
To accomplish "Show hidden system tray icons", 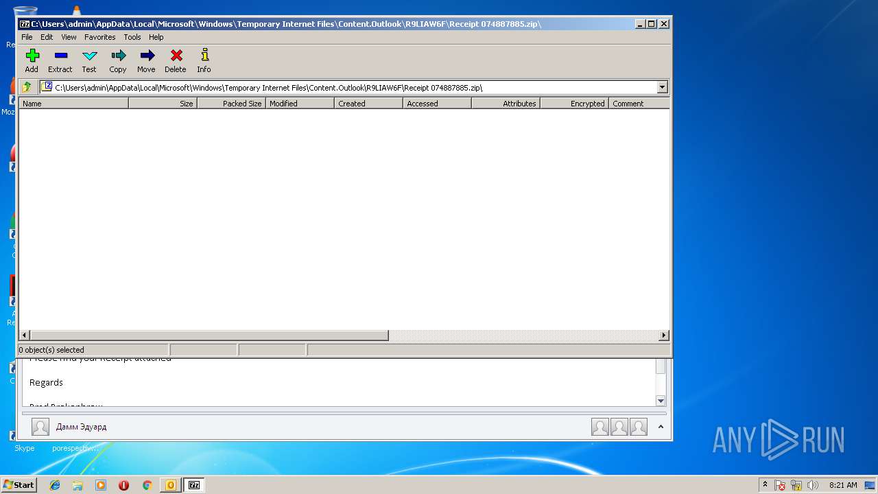I will [x=765, y=484].
